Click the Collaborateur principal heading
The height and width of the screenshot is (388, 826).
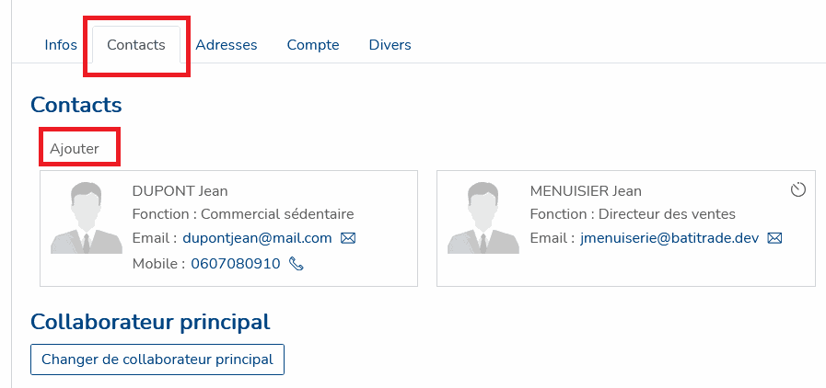click(x=150, y=322)
